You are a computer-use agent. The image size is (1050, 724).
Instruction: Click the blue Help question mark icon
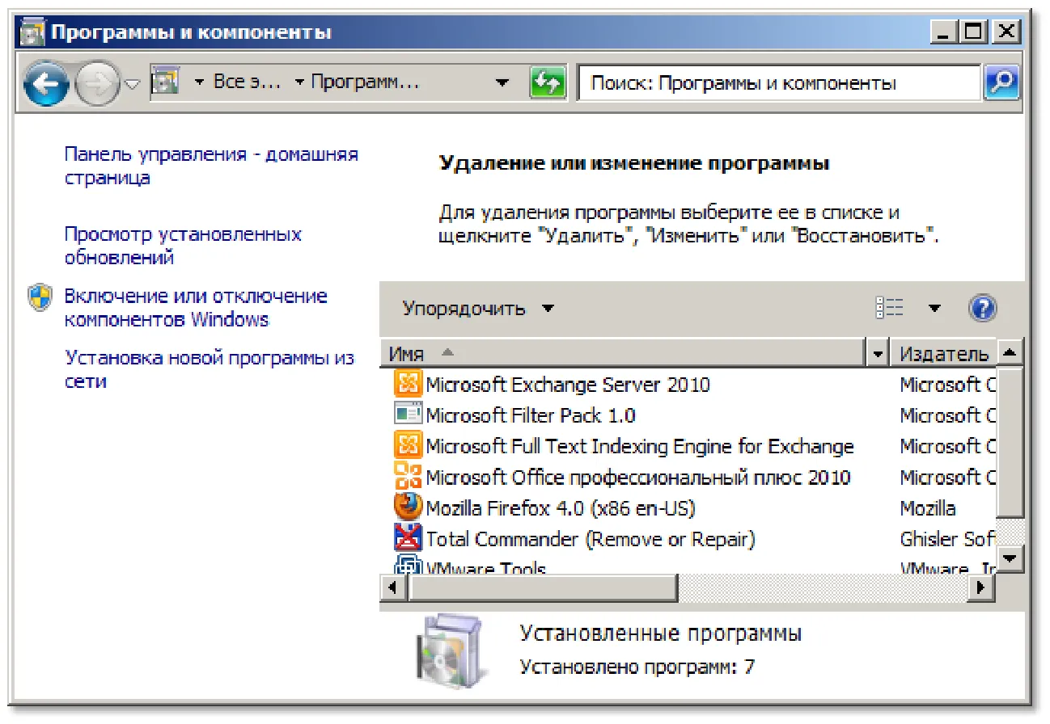point(983,308)
